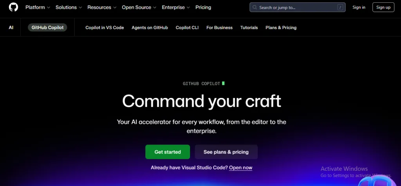The image size is (401, 186).
Task: Open the Open Source dropdown
Action: [139, 7]
